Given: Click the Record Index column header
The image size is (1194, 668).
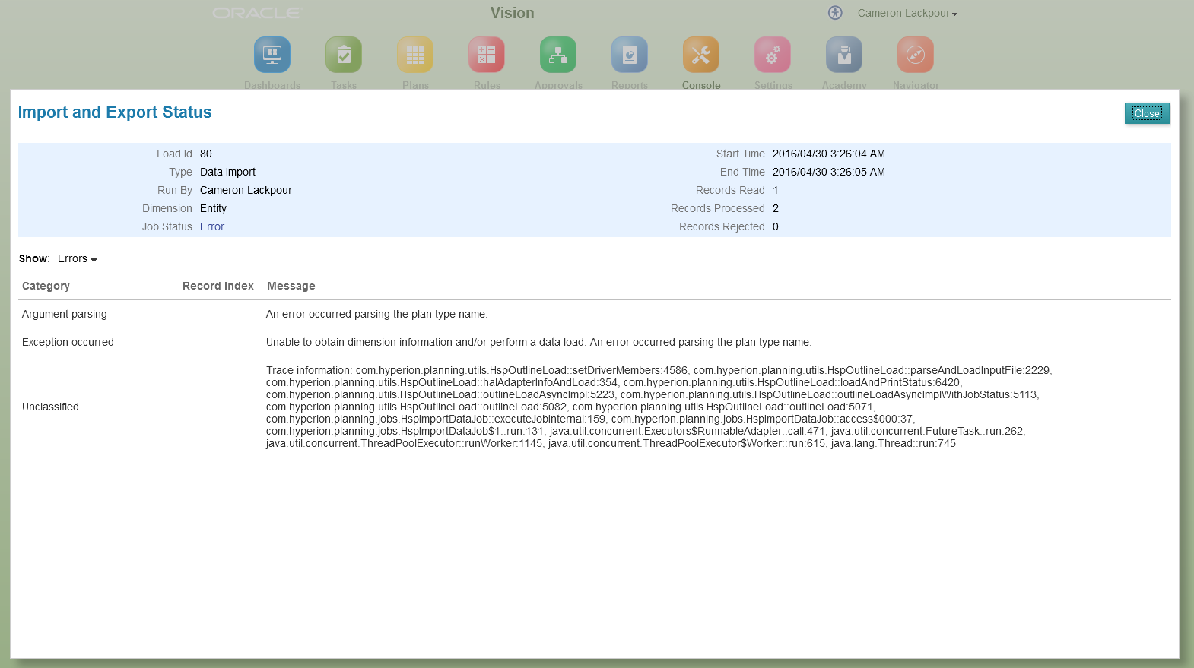Looking at the screenshot, I should [x=218, y=286].
